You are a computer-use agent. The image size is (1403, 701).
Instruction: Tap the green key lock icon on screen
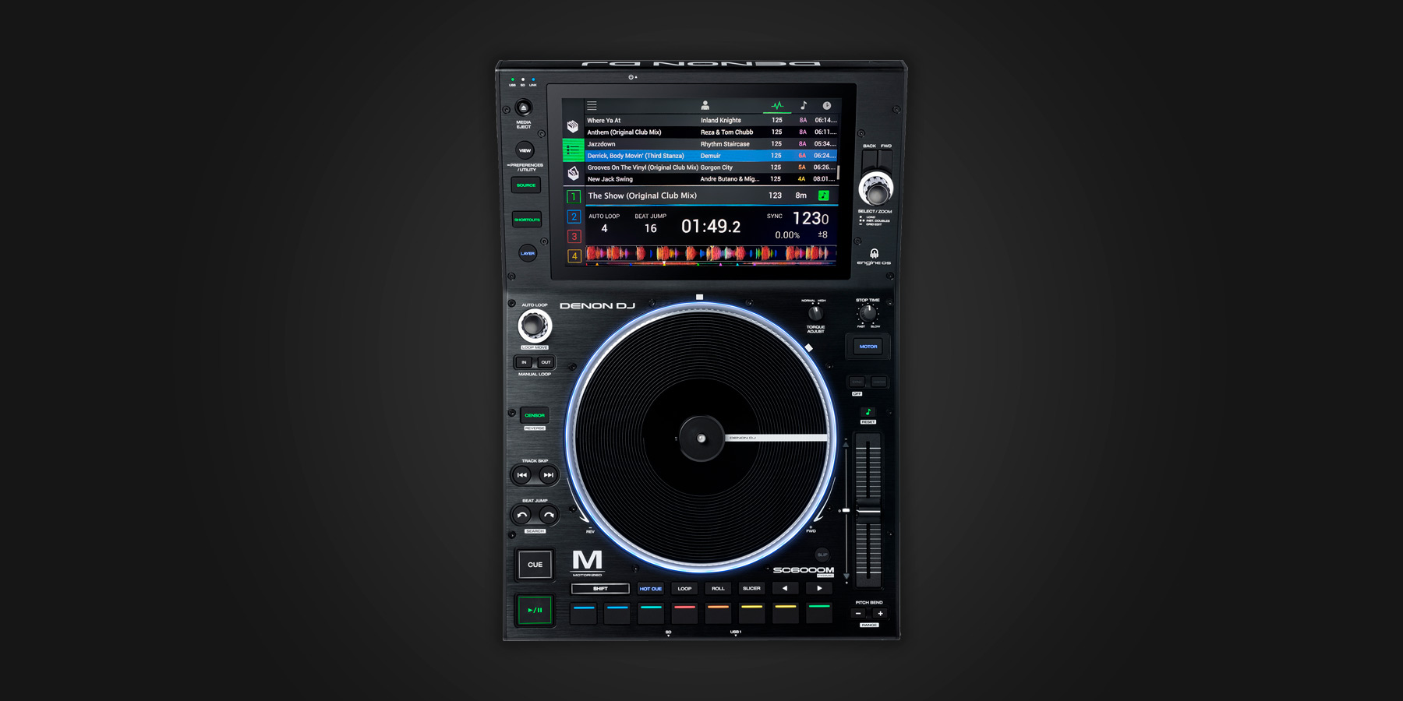click(x=823, y=196)
